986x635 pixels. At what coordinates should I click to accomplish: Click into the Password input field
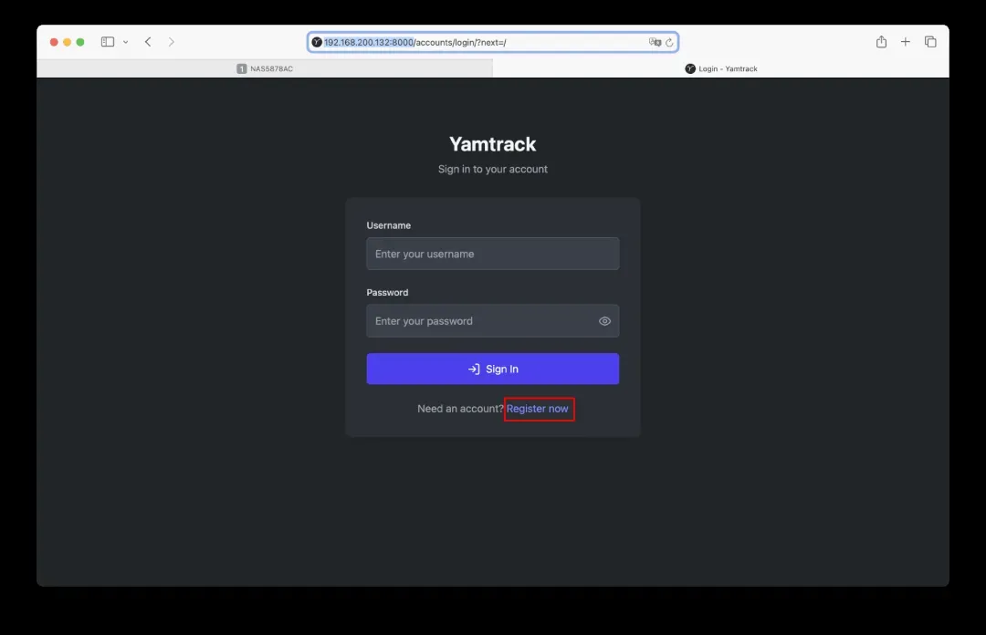tap(479, 321)
